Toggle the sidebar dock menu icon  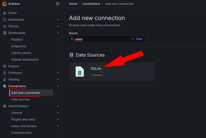pyautogui.click(x=58, y=4)
